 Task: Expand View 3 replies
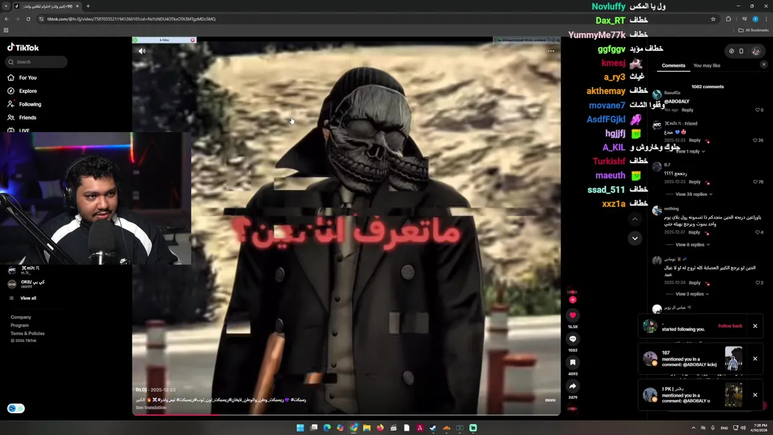(692, 294)
